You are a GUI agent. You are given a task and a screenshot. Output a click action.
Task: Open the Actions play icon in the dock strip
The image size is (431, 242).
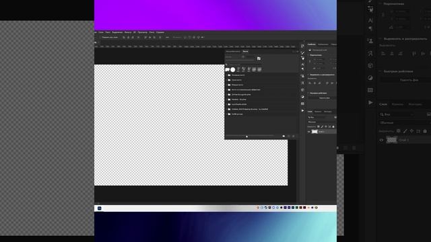(x=302, y=110)
